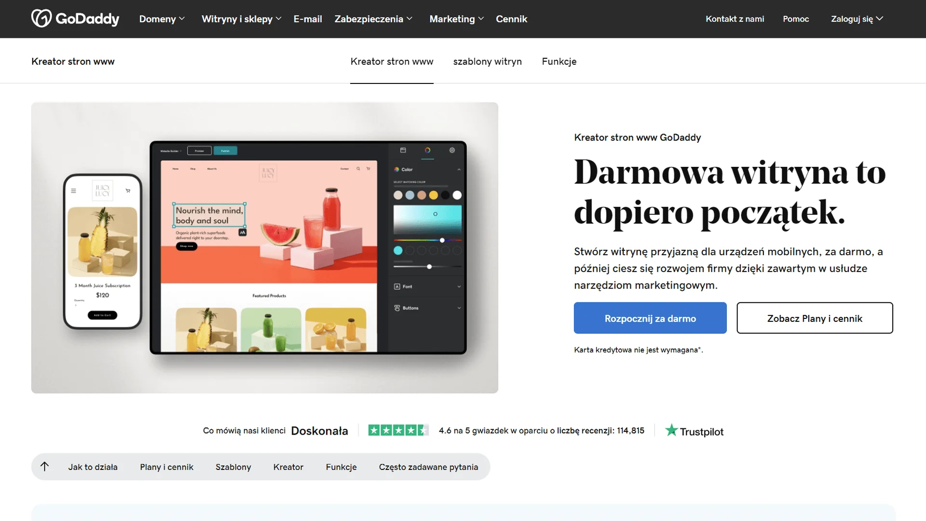926x521 pixels.
Task: Click the Karta kredytowa nie jest wymagana note
Action: (x=638, y=350)
